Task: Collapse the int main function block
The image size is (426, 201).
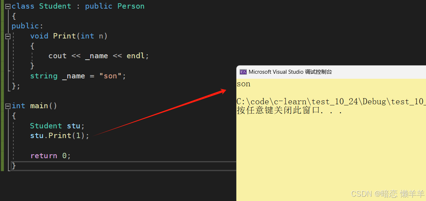Action: click(x=8, y=106)
